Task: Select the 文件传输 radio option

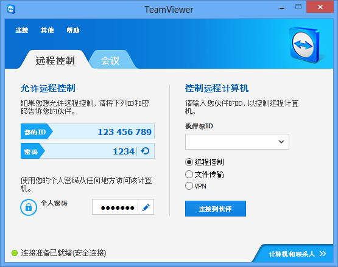Action: pyautogui.click(x=189, y=174)
